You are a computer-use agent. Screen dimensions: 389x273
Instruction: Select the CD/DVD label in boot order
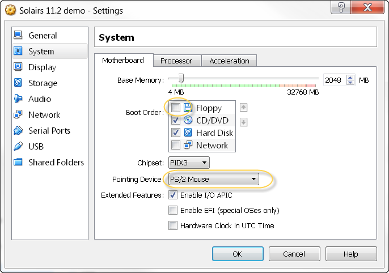pyautogui.click(x=212, y=121)
